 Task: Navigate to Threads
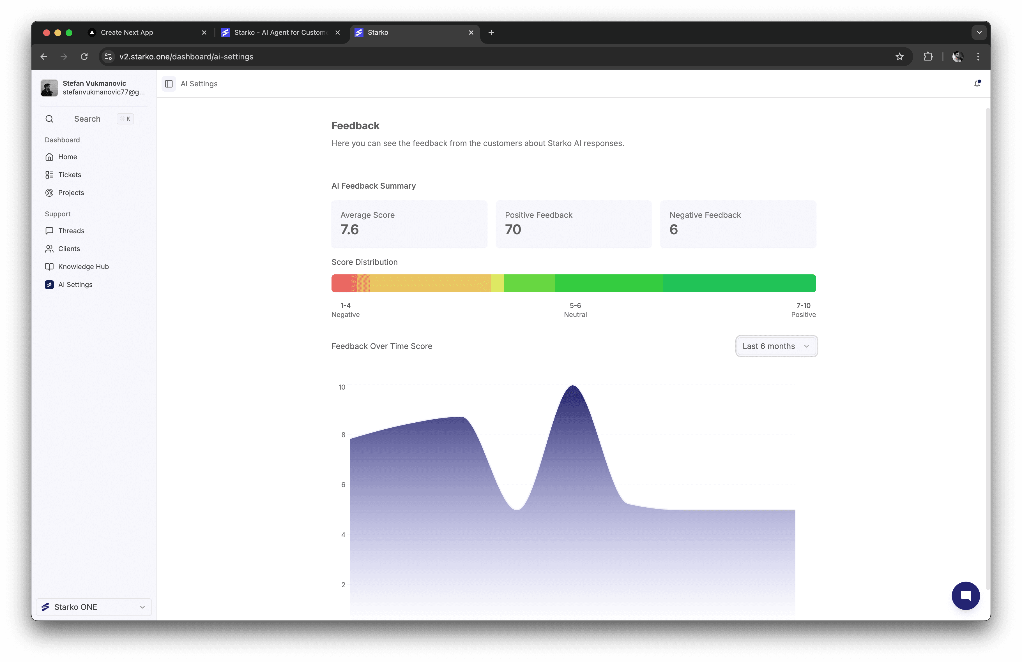click(x=71, y=231)
